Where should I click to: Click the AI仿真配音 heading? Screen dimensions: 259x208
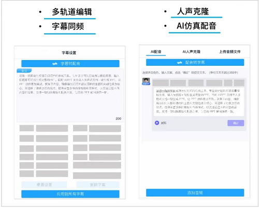(x=196, y=26)
